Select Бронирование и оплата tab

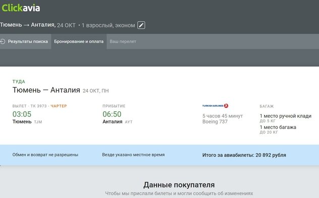tap(79, 41)
